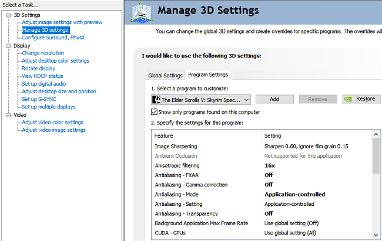
Task: Open Adjust video color settings
Action: 52,122
